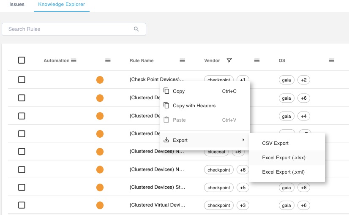The width and height of the screenshot is (349, 215).
Task: Click the search magnifier icon
Action: [x=136, y=29]
